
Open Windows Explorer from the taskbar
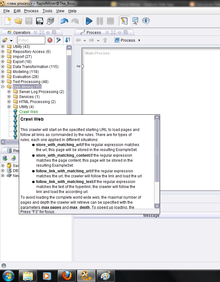tap(28, 276)
